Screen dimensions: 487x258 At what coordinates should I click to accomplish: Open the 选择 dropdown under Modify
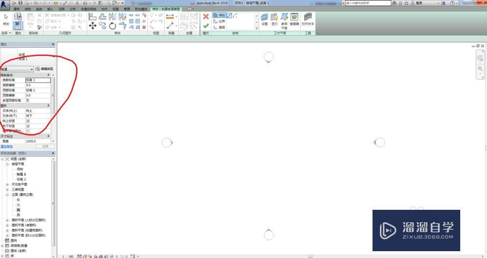tap(6, 33)
